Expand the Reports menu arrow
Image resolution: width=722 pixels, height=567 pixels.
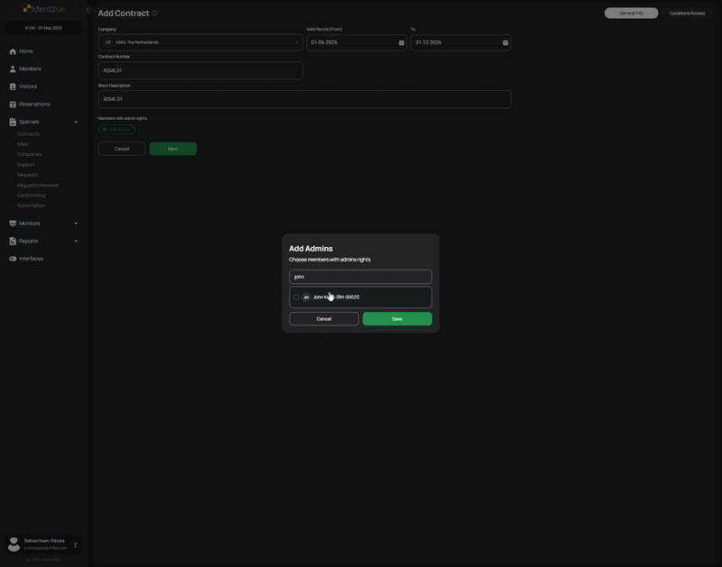pos(76,241)
